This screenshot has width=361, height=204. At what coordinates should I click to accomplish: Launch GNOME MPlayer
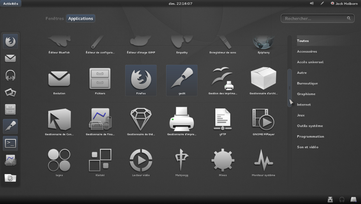[264, 121]
